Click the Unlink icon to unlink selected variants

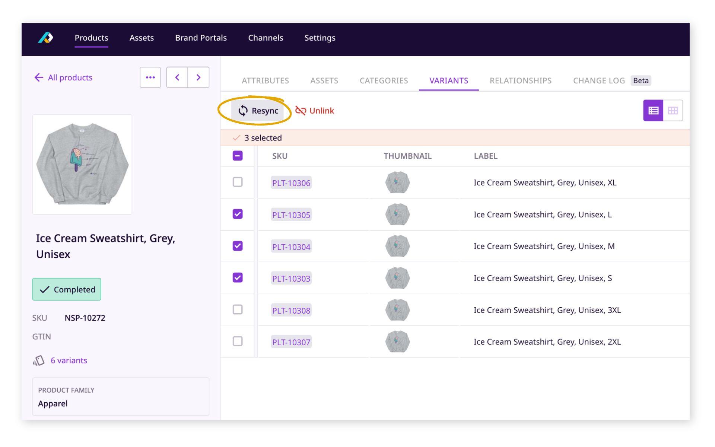(300, 111)
